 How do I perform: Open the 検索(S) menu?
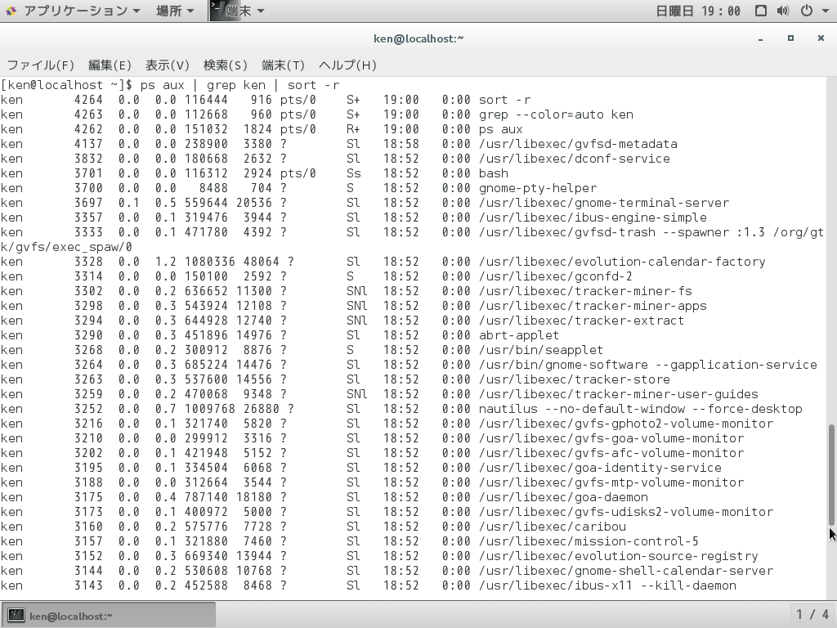pyautogui.click(x=226, y=65)
